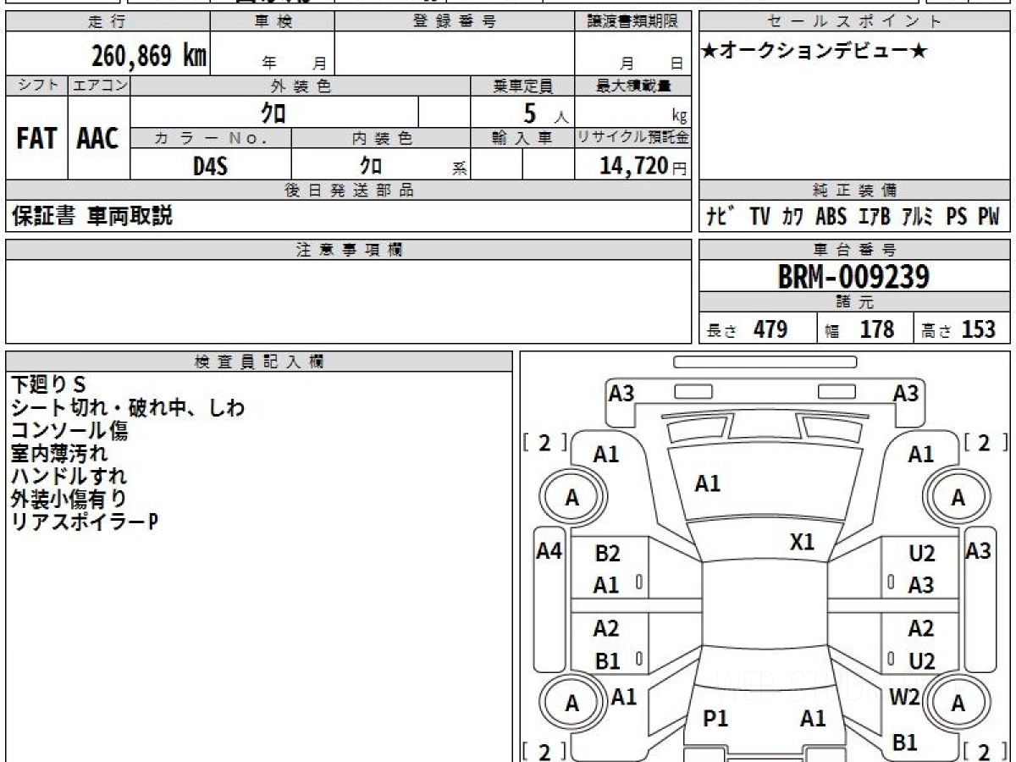Click the カワ leather equipment item
Screen dimensions: 1016x762
pos(793,217)
